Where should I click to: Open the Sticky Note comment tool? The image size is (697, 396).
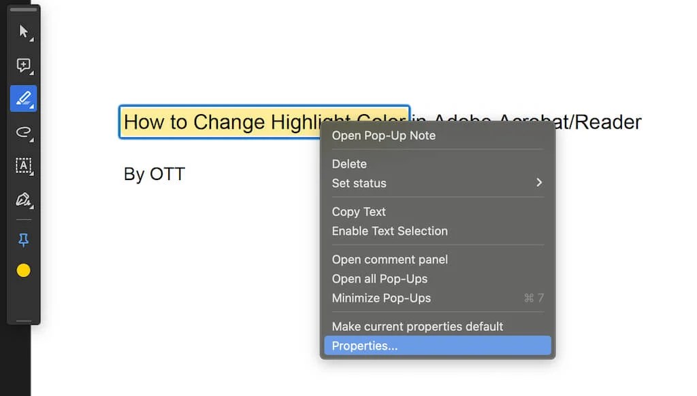24,66
